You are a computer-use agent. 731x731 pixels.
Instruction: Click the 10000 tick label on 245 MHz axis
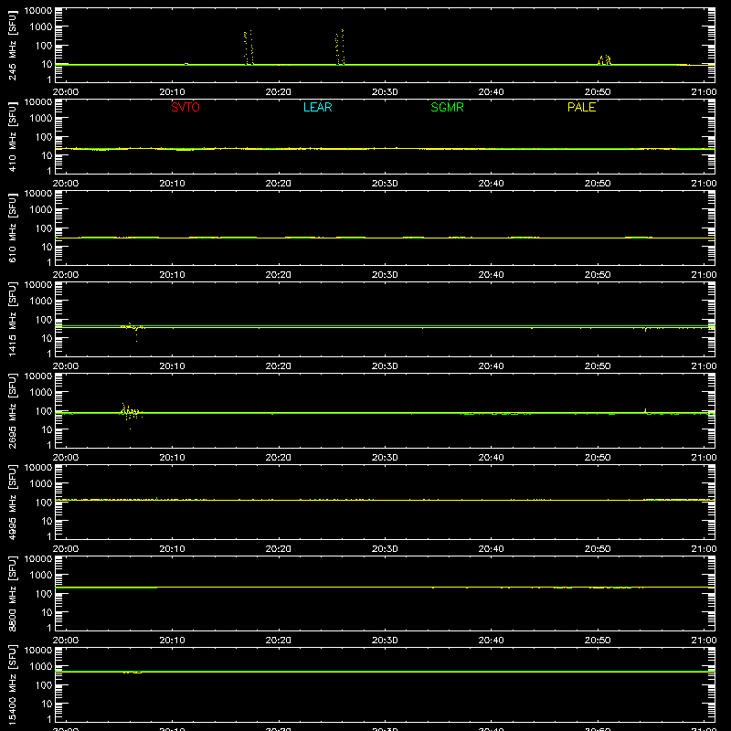coord(38,10)
